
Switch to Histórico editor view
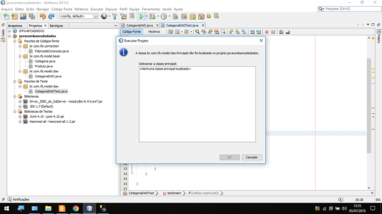click(x=154, y=32)
